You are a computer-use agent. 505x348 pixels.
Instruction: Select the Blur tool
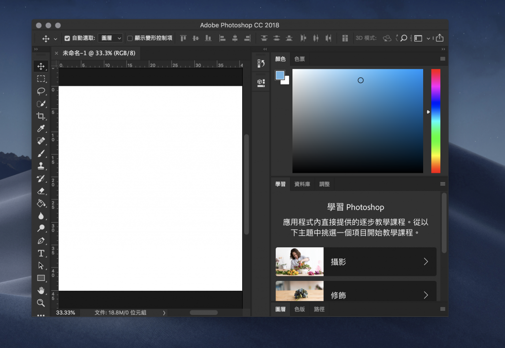click(41, 216)
